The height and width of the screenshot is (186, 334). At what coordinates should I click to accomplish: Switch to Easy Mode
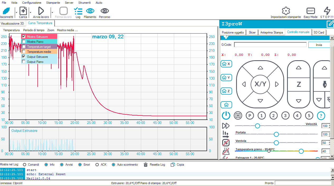(311, 11)
